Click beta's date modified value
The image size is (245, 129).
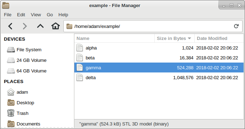[217, 58]
